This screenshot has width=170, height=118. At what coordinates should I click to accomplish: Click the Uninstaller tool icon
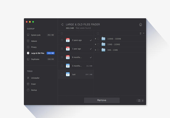click(28, 78)
